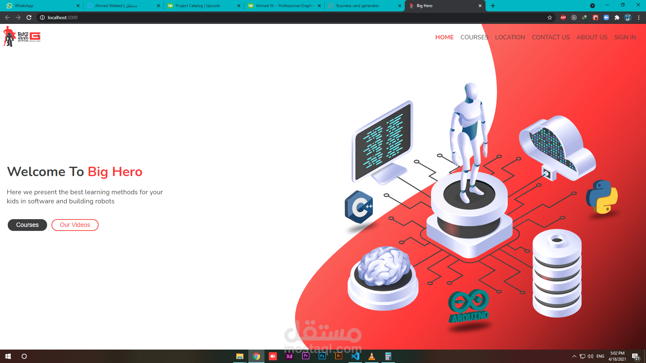
Task: Launch VLC media player from the taskbar
Action: coord(371,356)
